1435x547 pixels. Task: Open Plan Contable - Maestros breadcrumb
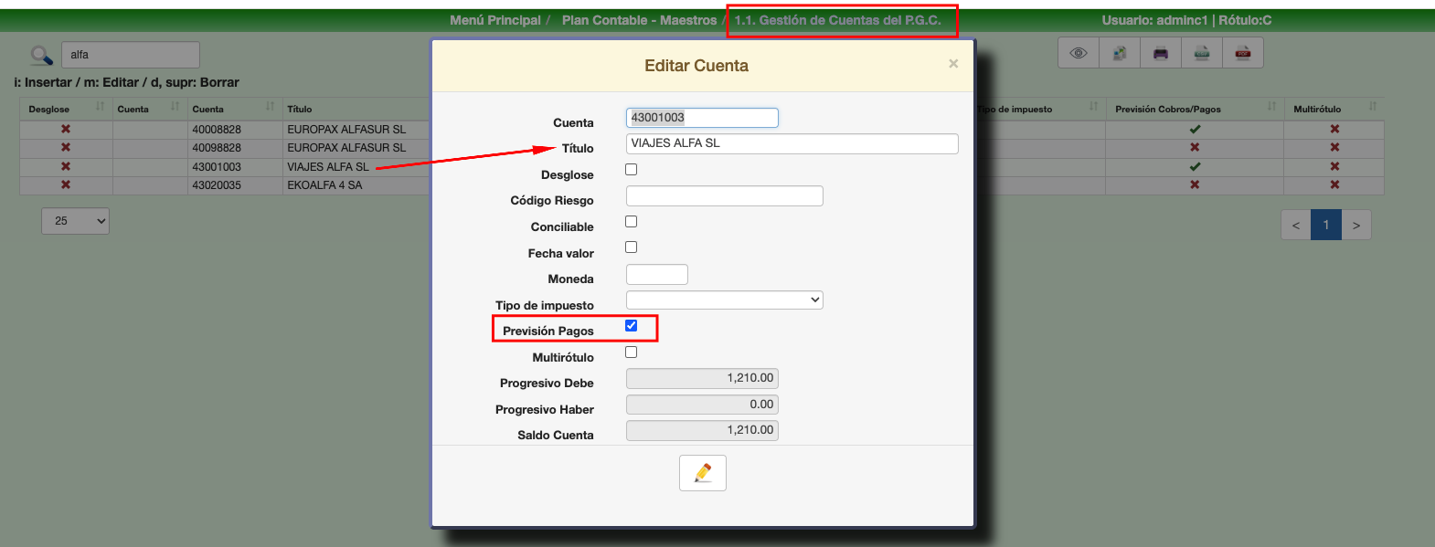tap(639, 20)
